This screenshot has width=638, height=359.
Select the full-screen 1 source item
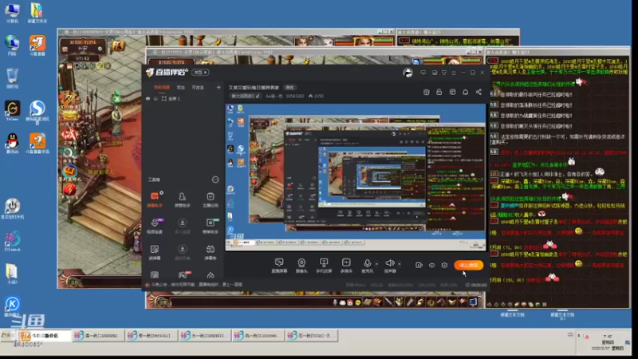point(171,98)
